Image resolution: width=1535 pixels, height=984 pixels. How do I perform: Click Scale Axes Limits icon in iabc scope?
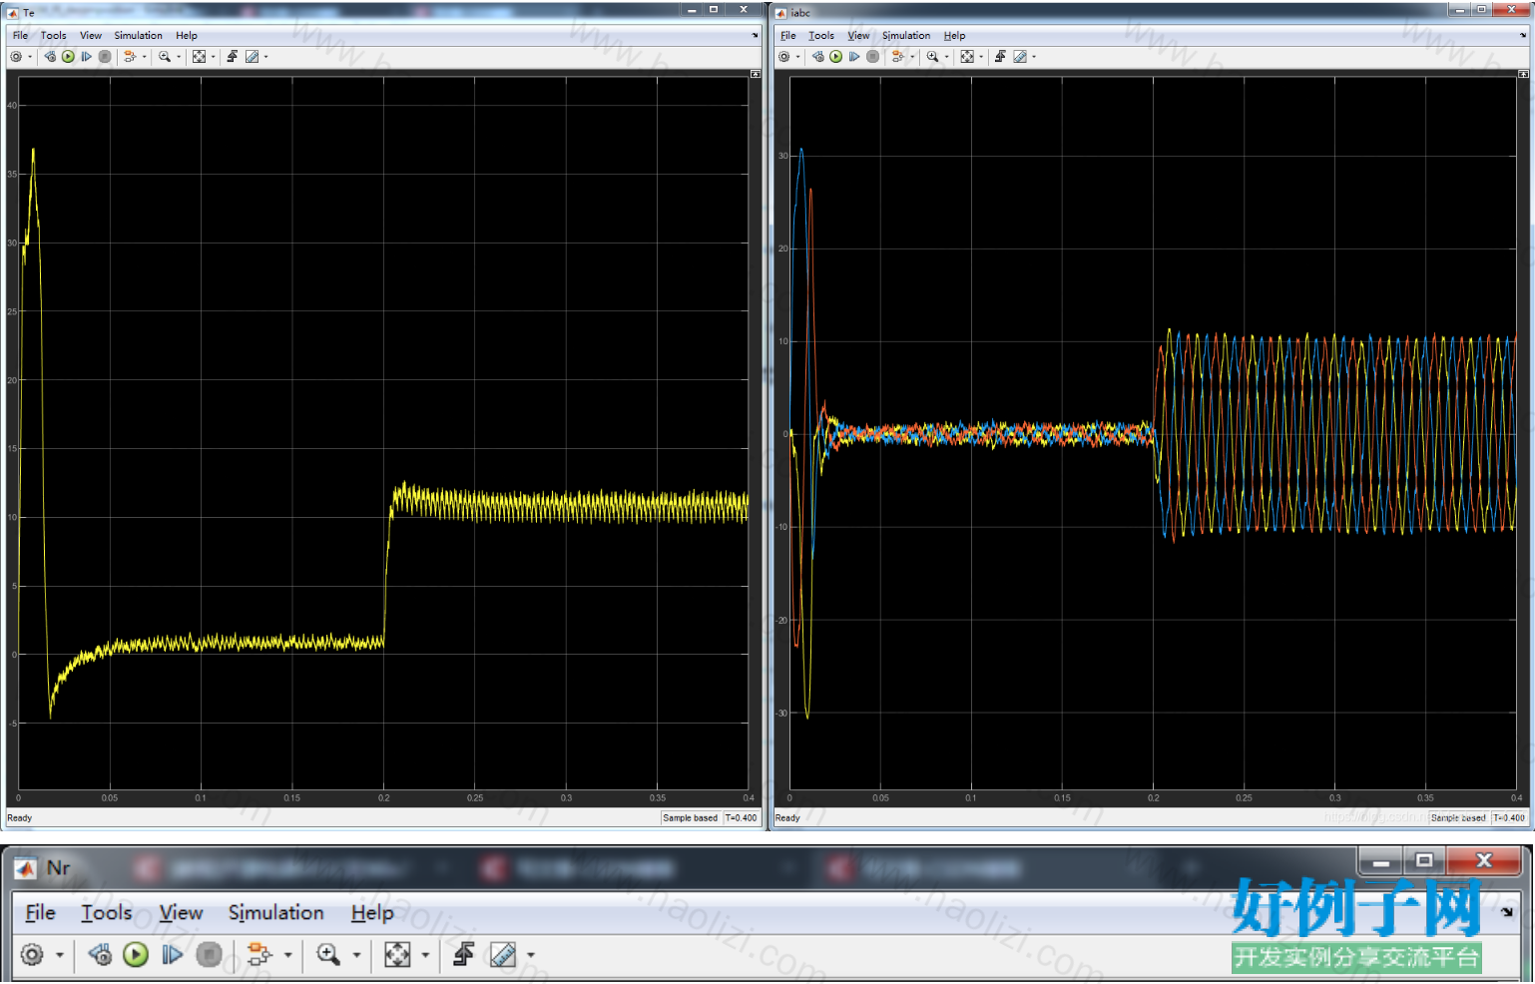[967, 57]
